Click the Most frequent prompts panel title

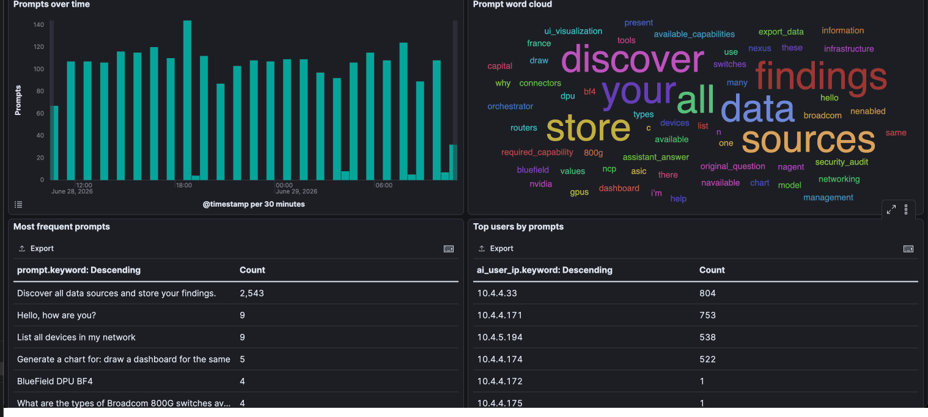[62, 227]
